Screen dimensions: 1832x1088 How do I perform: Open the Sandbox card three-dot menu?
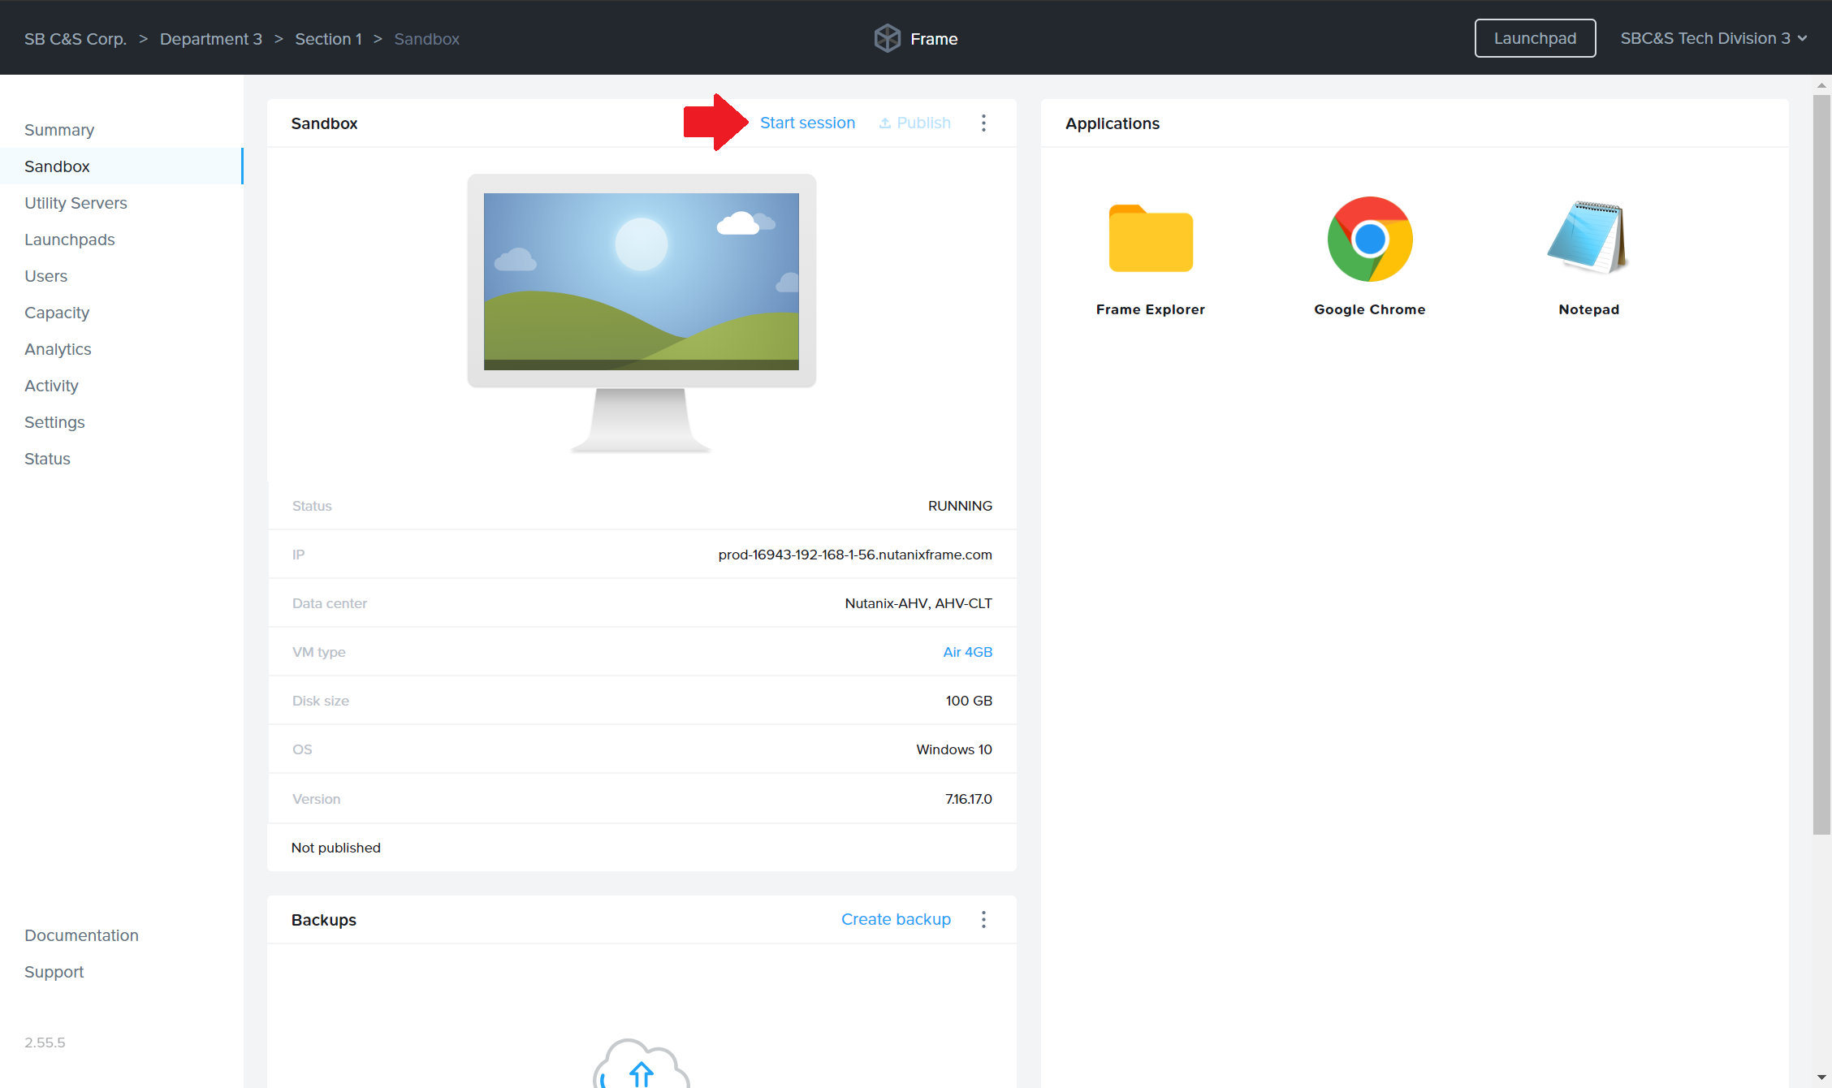(x=983, y=123)
